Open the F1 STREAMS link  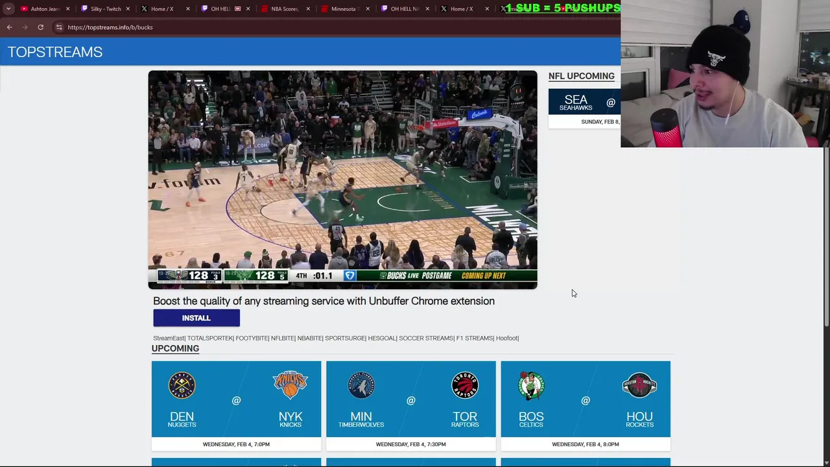(x=475, y=338)
